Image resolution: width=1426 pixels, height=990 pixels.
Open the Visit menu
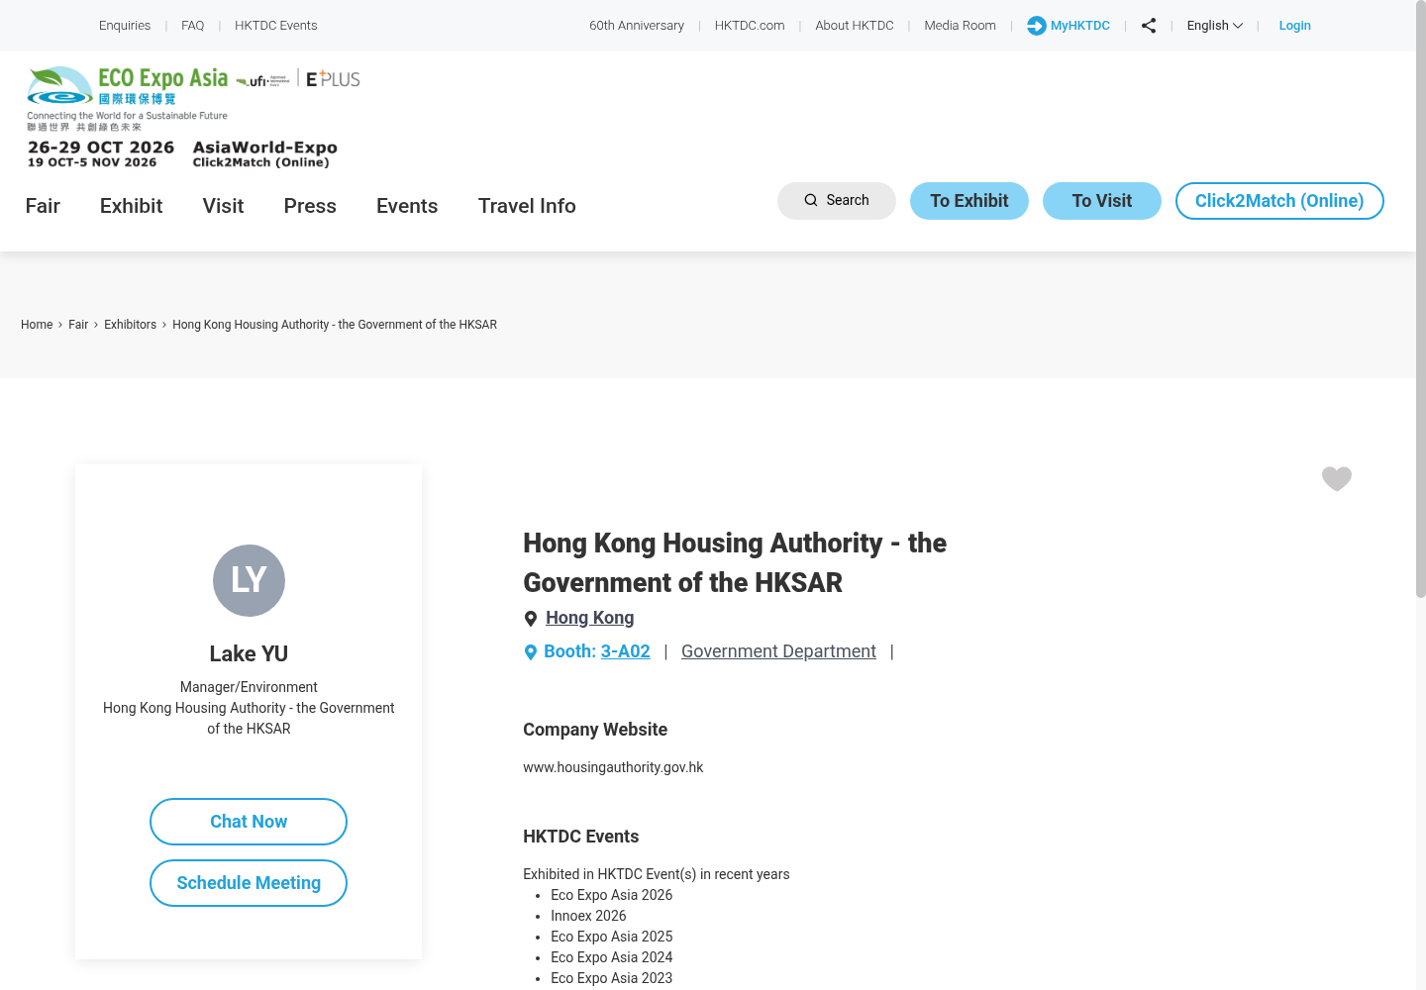point(223,206)
